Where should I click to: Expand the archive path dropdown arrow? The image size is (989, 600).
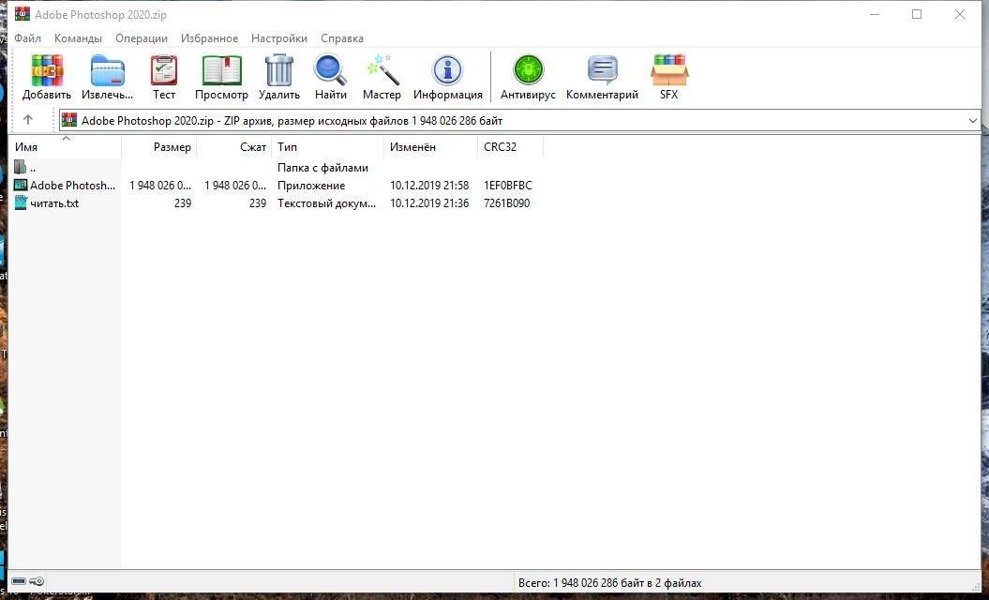coord(972,121)
